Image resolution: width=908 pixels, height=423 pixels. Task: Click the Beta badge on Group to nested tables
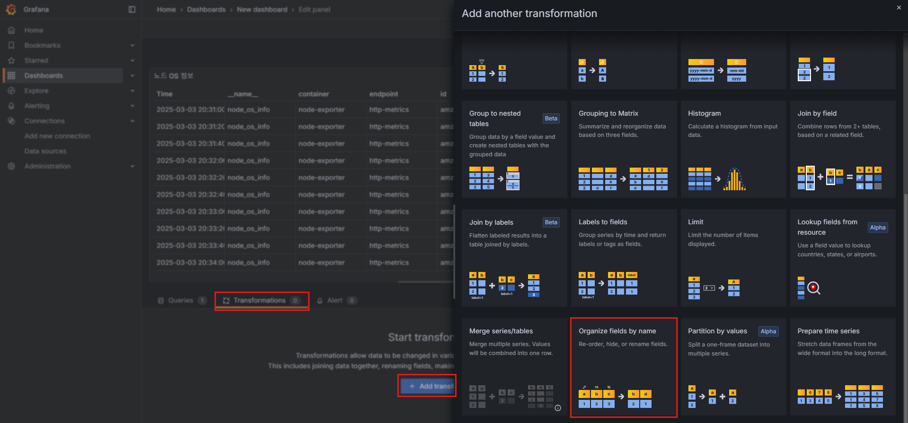551,118
